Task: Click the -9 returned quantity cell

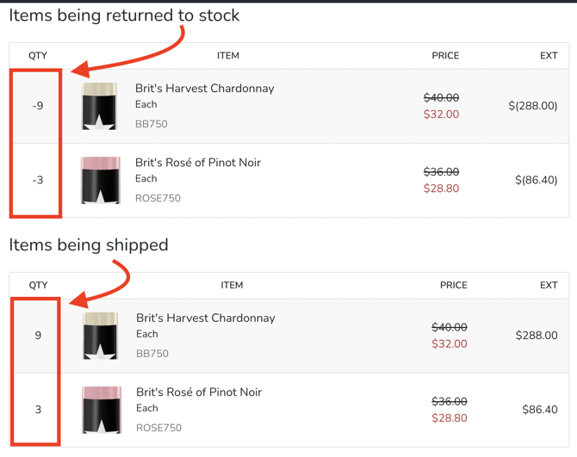Action: click(38, 106)
